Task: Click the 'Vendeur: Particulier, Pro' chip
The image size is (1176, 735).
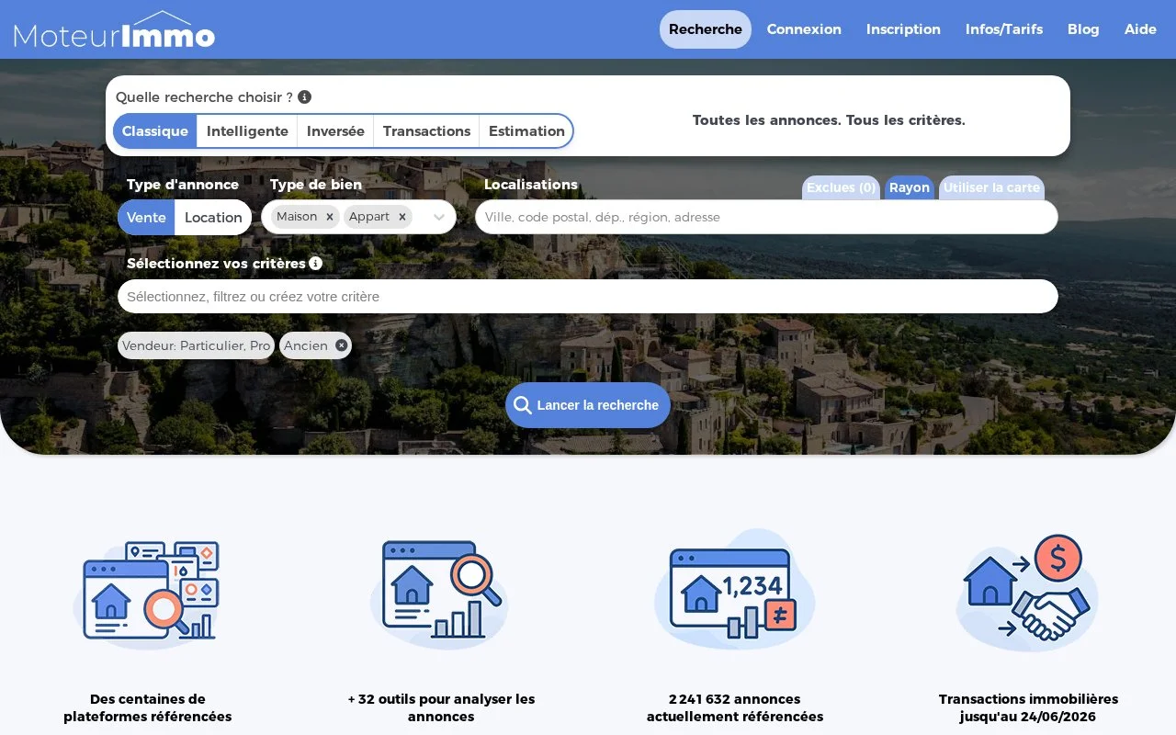Action: tap(197, 345)
